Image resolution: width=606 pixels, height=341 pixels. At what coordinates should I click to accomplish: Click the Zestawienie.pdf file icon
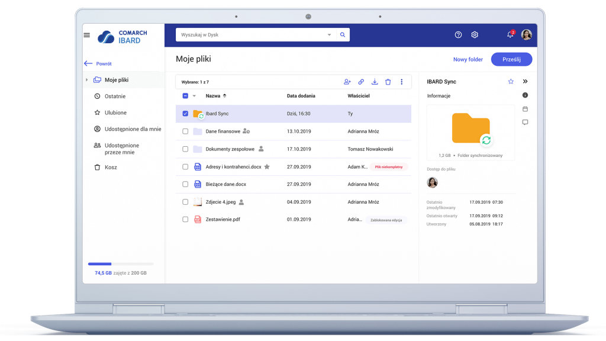point(198,220)
